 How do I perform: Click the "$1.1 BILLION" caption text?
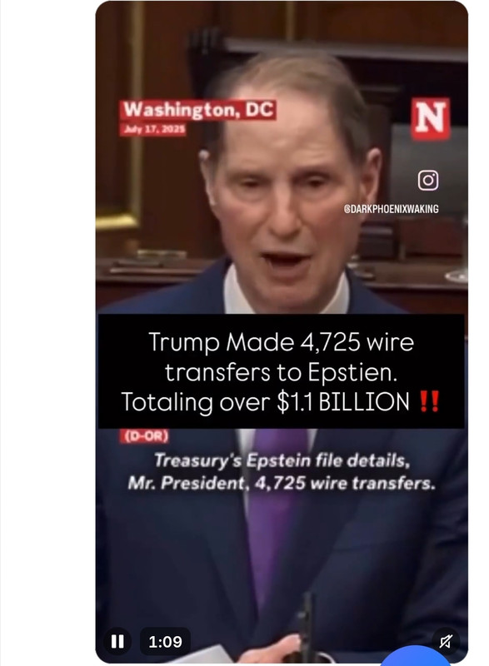pos(343,402)
